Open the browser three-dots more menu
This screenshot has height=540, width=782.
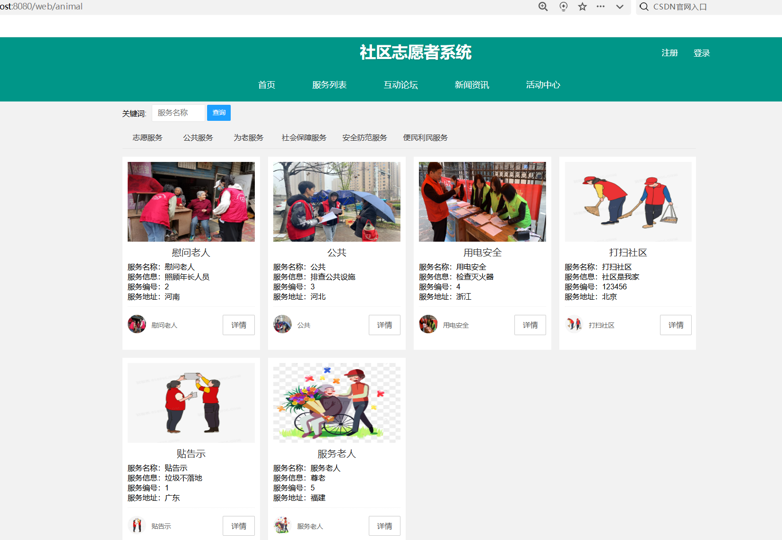pyautogui.click(x=600, y=7)
